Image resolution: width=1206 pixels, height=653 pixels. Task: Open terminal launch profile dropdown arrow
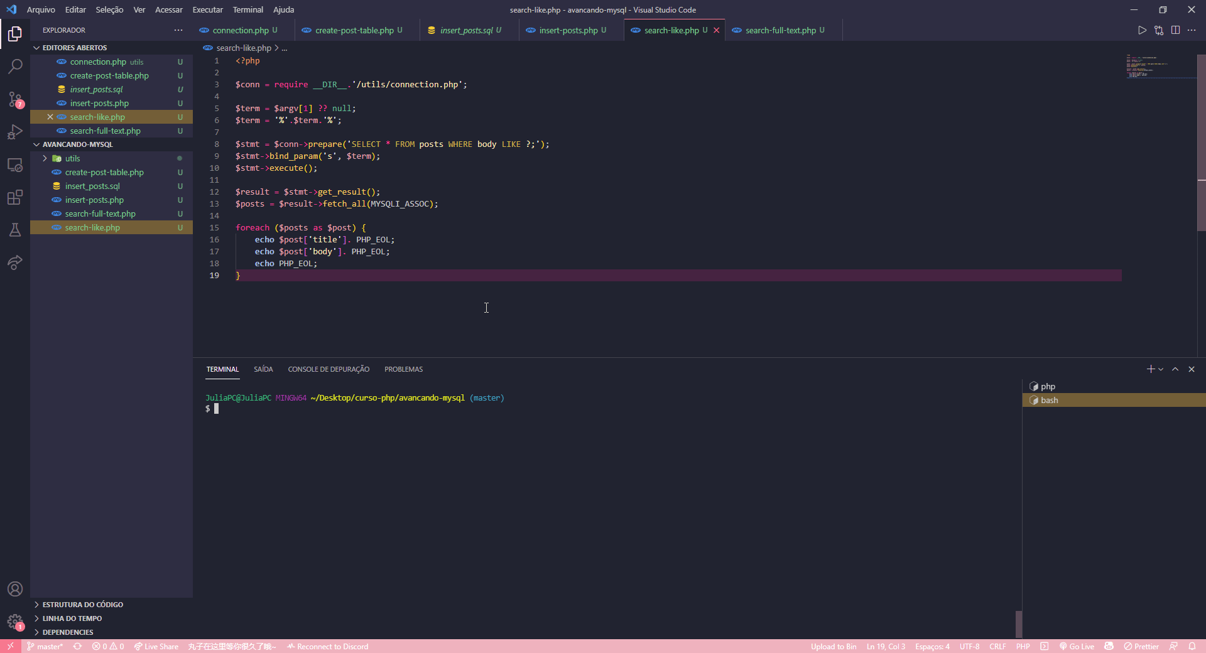(1161, 369)
